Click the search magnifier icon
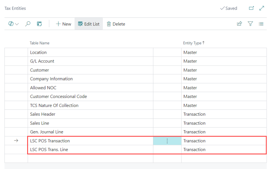 [x=28, y=24]
